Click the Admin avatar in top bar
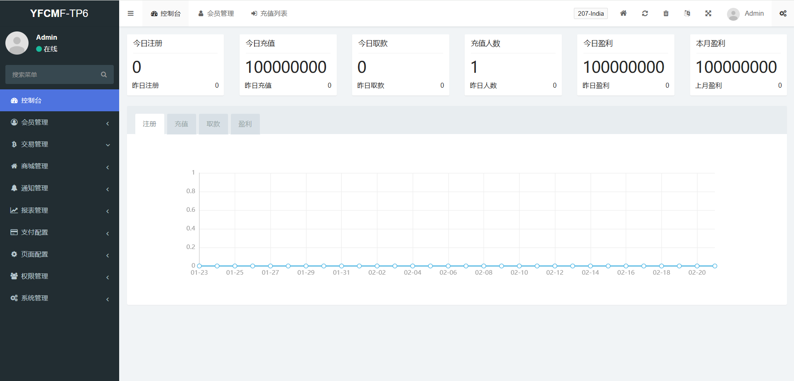This screenshot has height=381, width=794. (733, 14)
